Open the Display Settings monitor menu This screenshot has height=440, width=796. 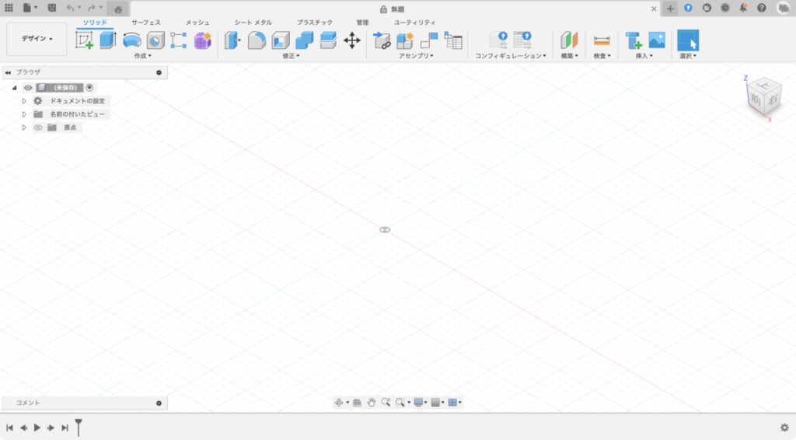pos(421,403)
